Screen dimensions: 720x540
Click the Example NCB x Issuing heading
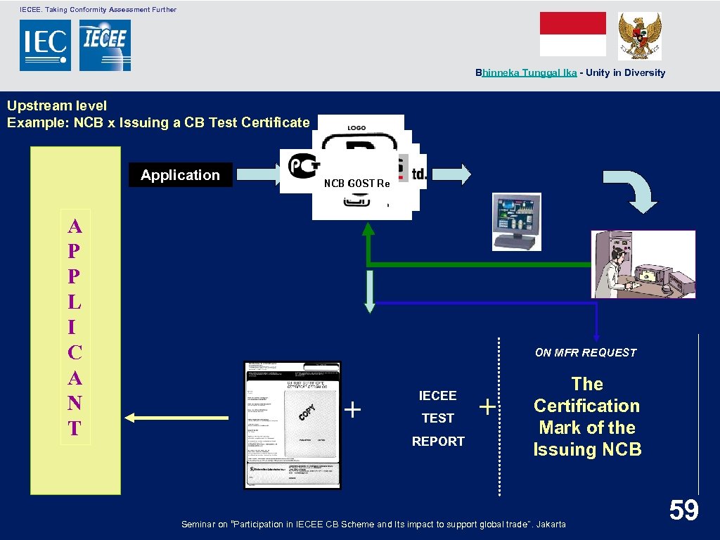(x=158, y=122)
